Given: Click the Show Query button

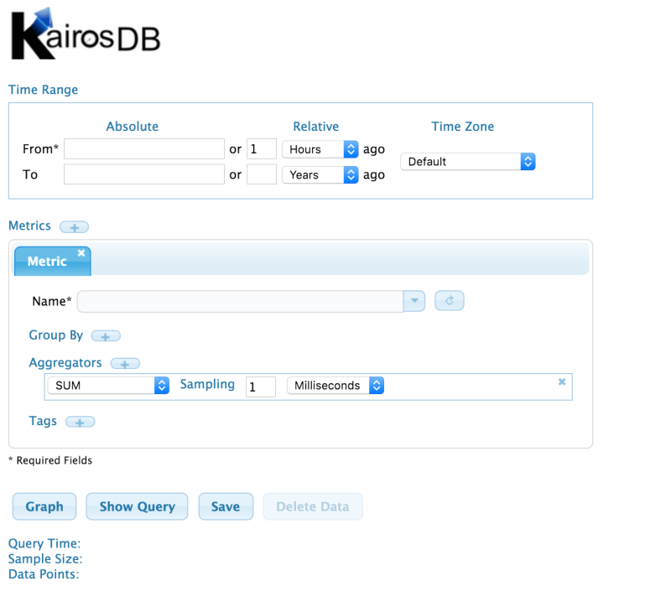Looking at the screenshot, I should pyautogui.click(x=137, y=506).
